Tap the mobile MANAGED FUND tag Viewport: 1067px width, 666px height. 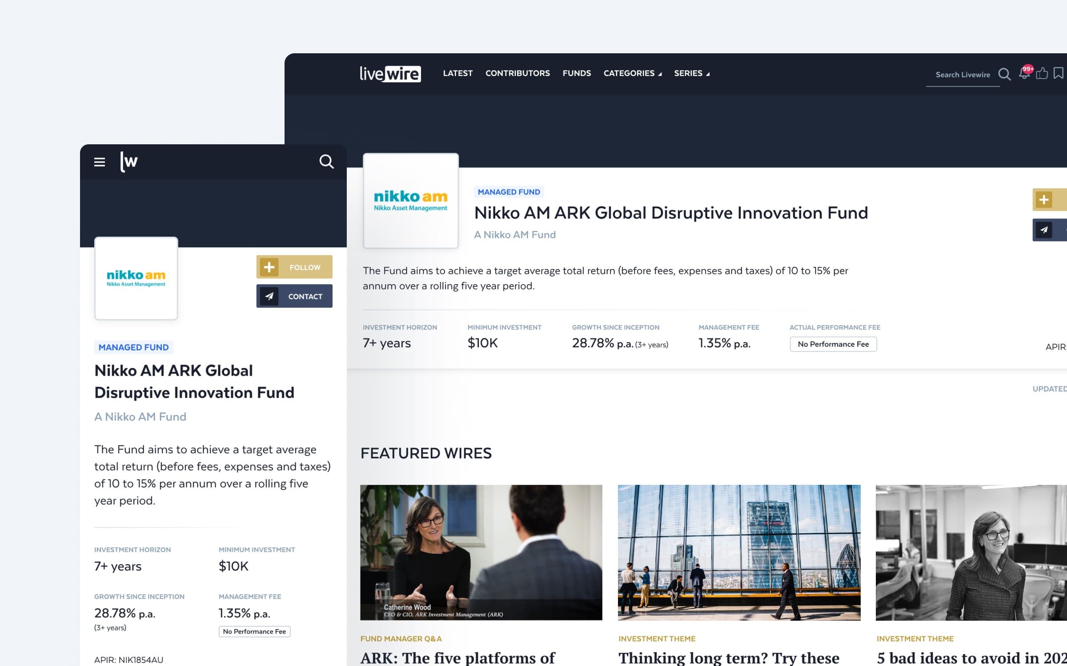(134, 347)
